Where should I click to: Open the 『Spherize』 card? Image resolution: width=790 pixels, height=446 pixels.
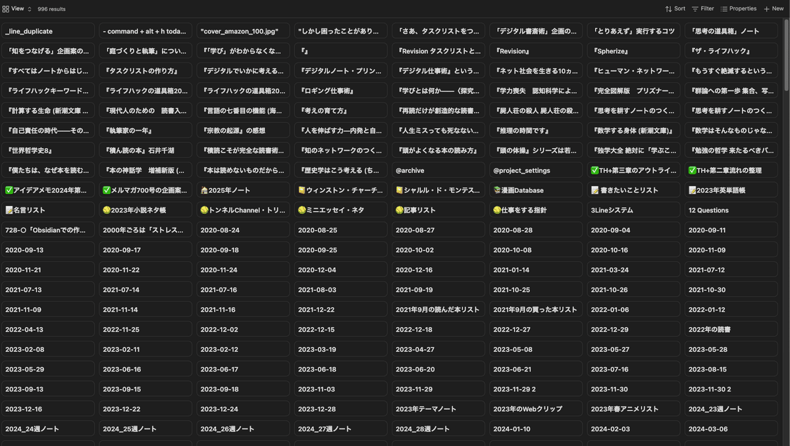[633, 51]
